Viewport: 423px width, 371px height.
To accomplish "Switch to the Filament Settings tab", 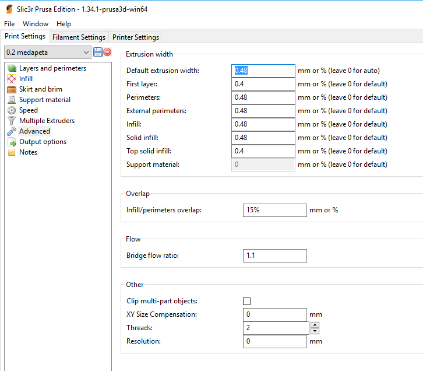I will coord(79,37).
